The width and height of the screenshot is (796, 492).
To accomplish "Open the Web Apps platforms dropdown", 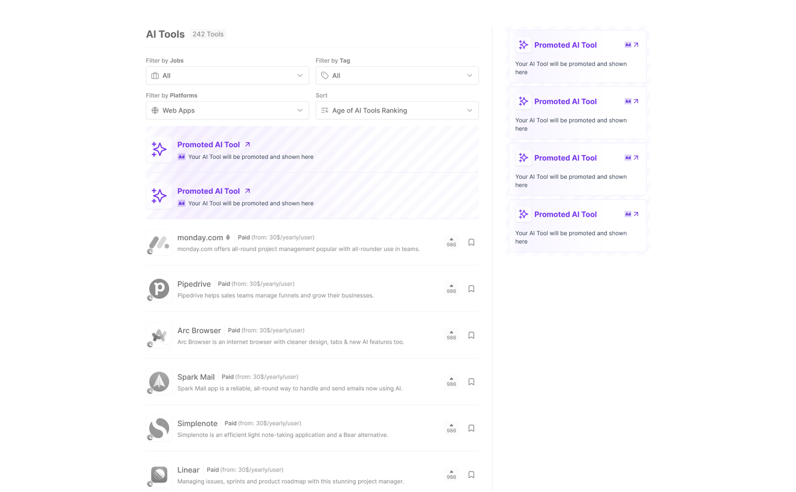I will click(x=227, y=111).
